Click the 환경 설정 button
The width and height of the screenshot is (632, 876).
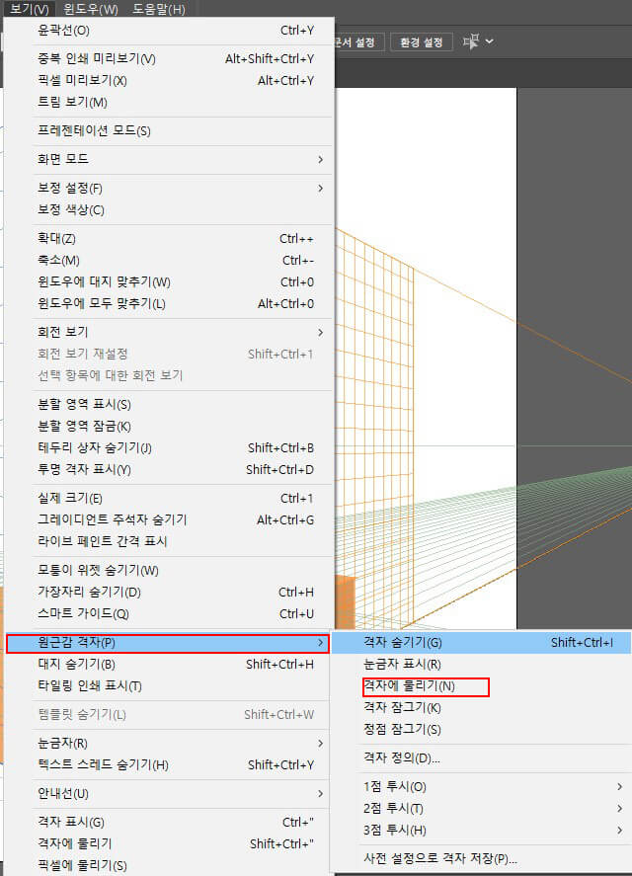[422, 42]
